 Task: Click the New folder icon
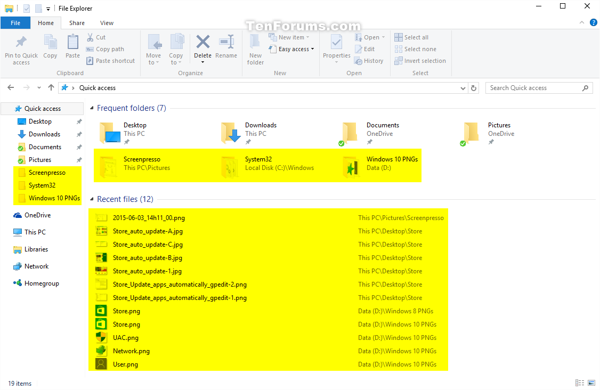[x=255, y=42]
